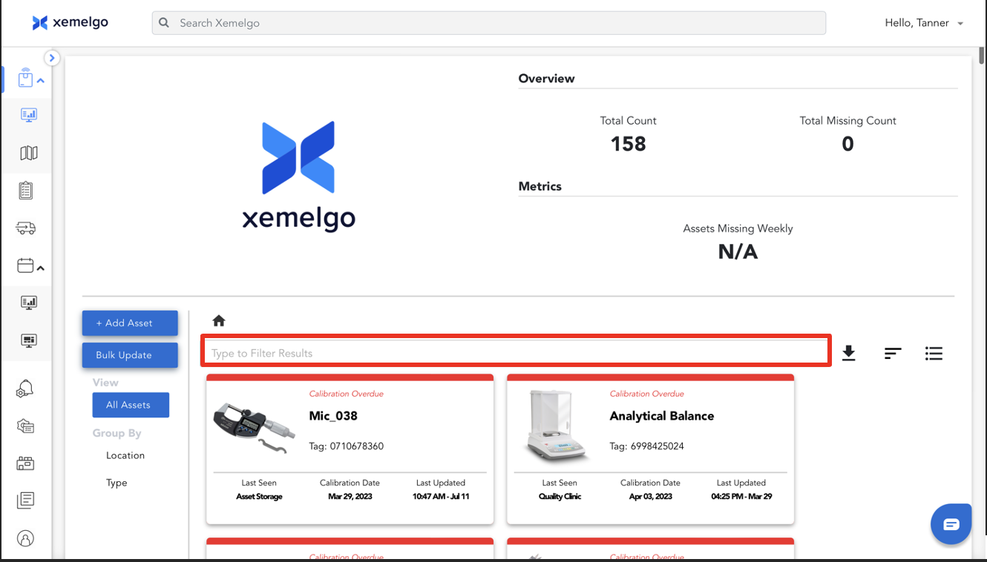Open the chat support bubble button
This screenshot has width=987, height=562.
point(951,524)
